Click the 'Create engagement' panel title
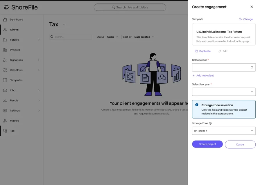 (x=209, y=7)
